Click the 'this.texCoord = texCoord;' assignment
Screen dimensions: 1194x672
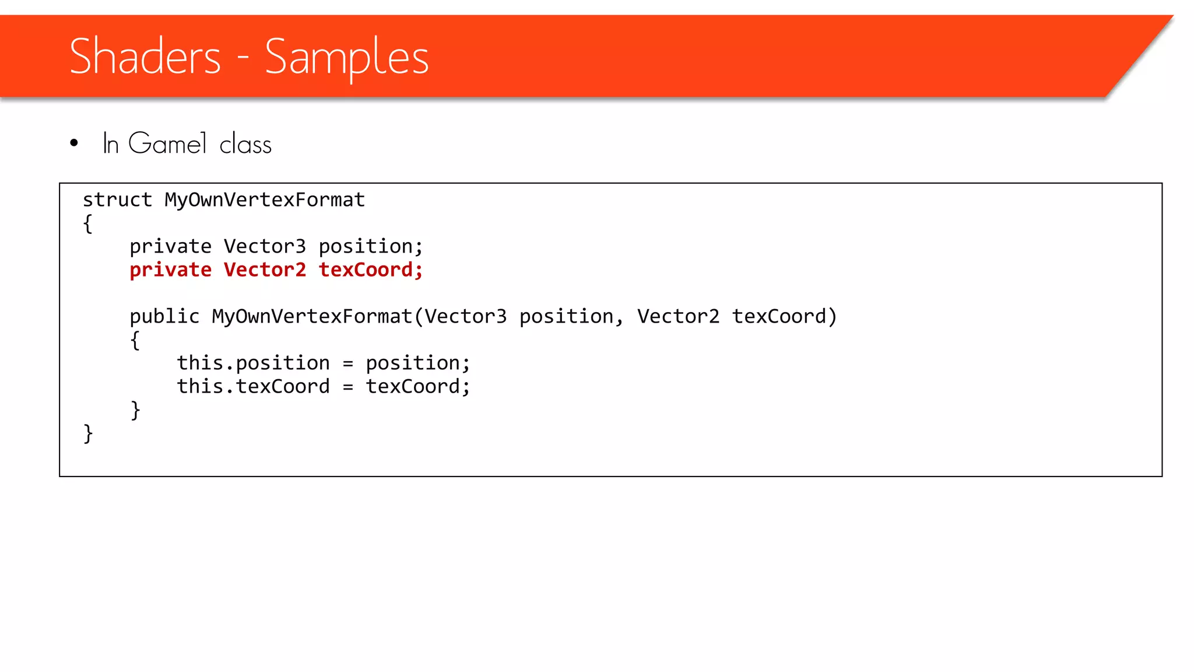324,387
